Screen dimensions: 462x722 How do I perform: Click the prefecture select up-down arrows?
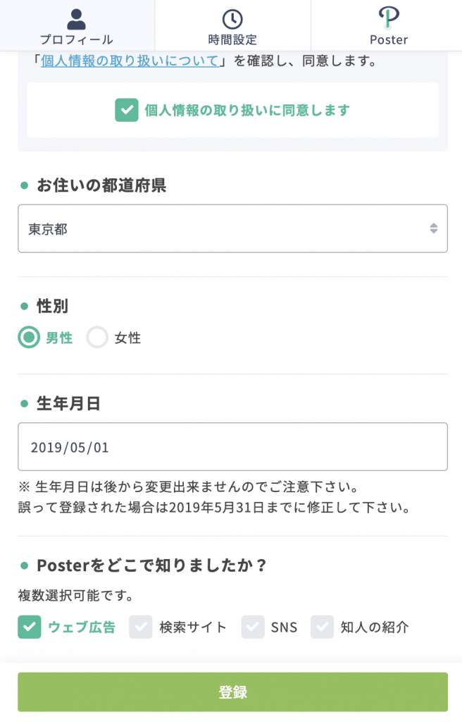[433, 228]
